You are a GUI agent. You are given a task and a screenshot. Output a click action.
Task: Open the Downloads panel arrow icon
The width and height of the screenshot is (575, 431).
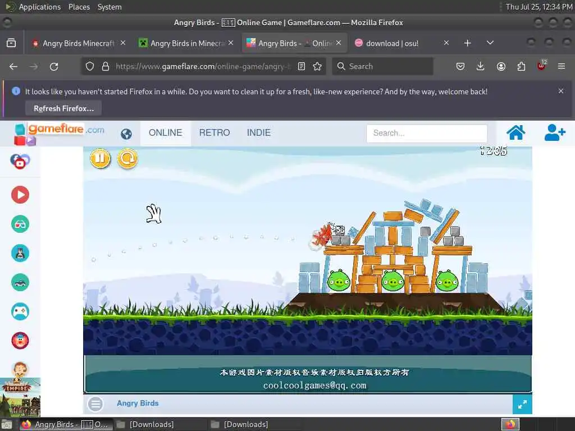point(481,66)
